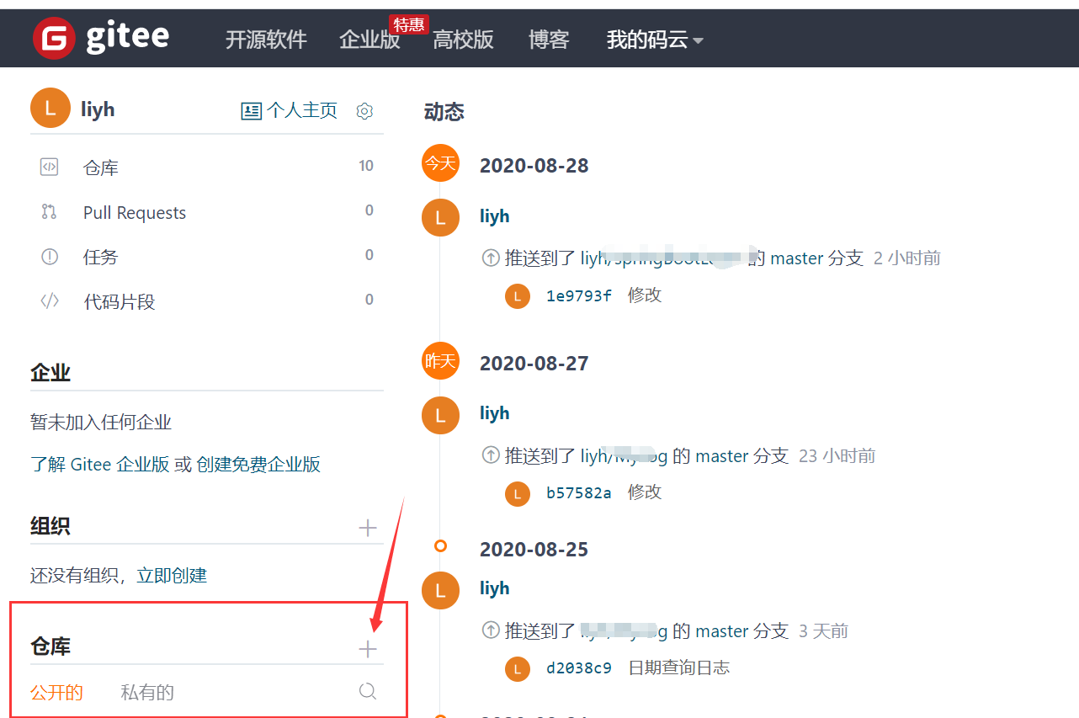1079x718 pixels.
Task: Click the 2020-08-25 date heading
Action: [x=534, y=550]
